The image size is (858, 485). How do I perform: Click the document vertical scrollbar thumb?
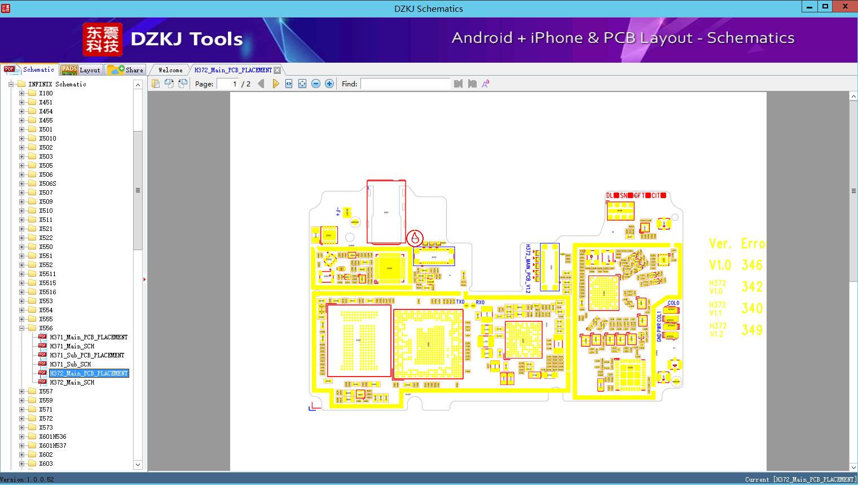(853, 191)
